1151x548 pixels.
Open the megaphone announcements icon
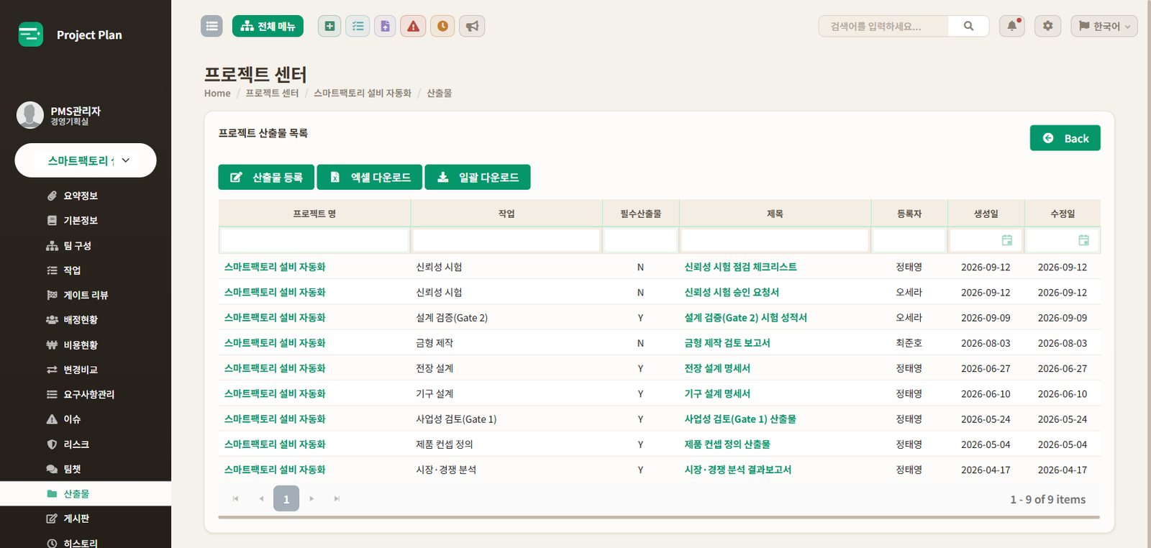[472, 26]
